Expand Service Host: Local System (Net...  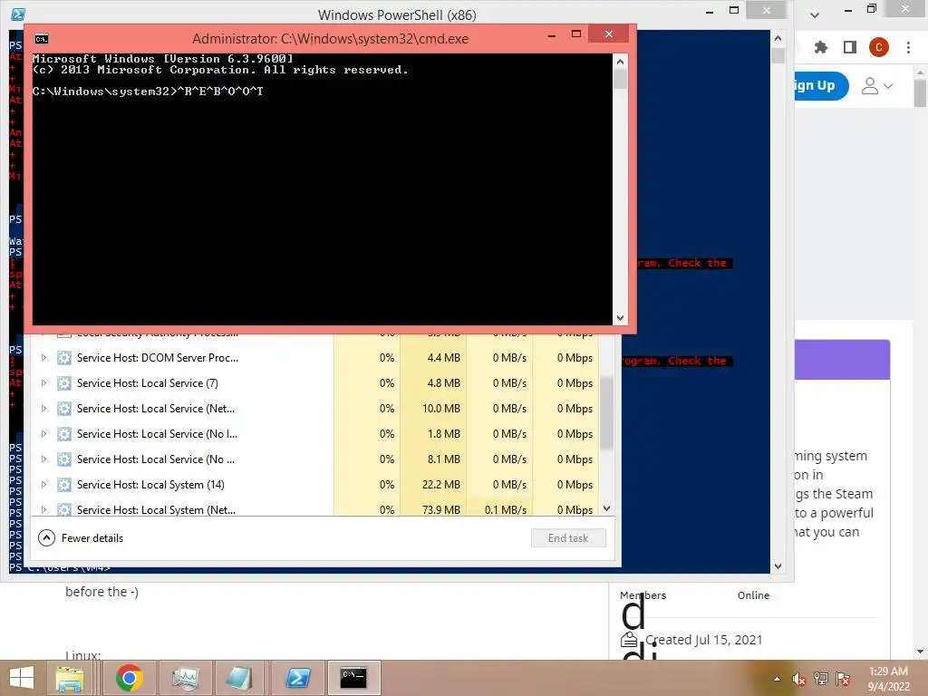pyautogui.click(x=43, y=509)
